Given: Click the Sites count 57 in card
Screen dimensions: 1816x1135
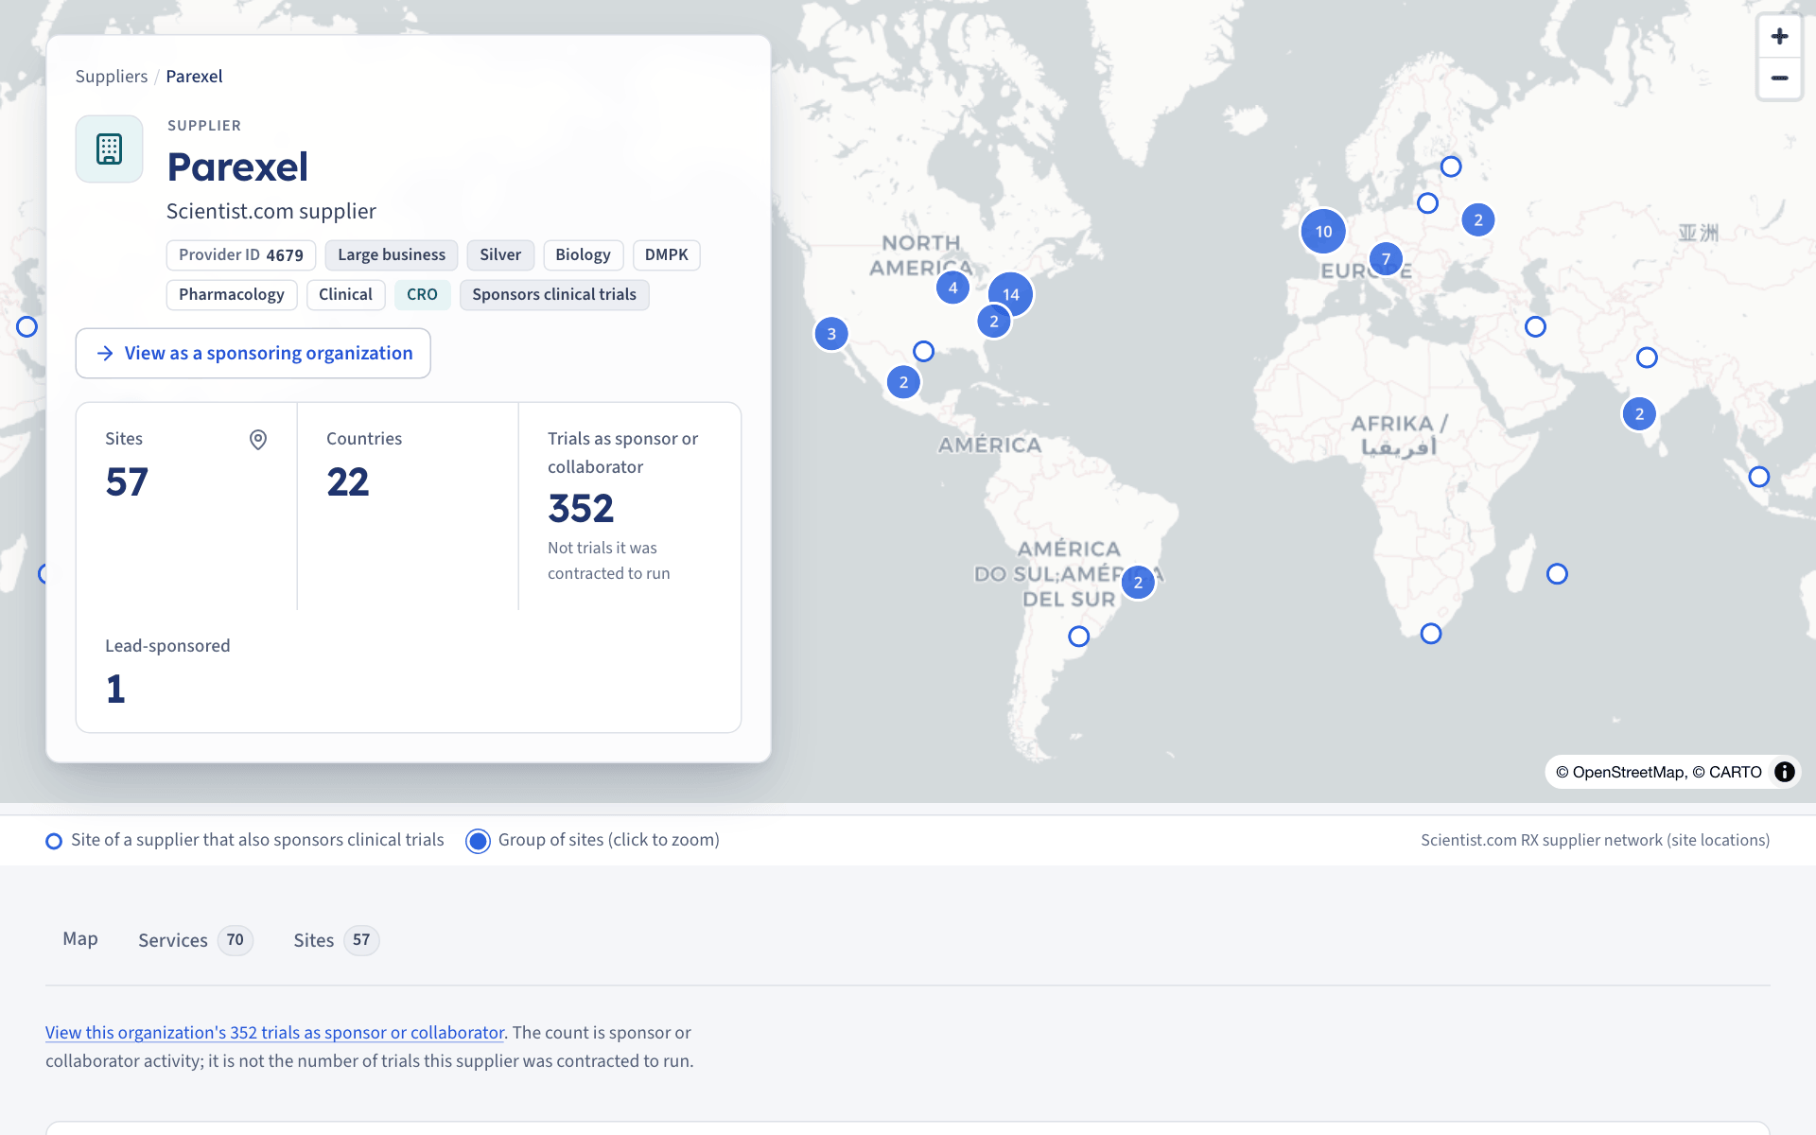Looking at the screenshot, I should point(127,482).
